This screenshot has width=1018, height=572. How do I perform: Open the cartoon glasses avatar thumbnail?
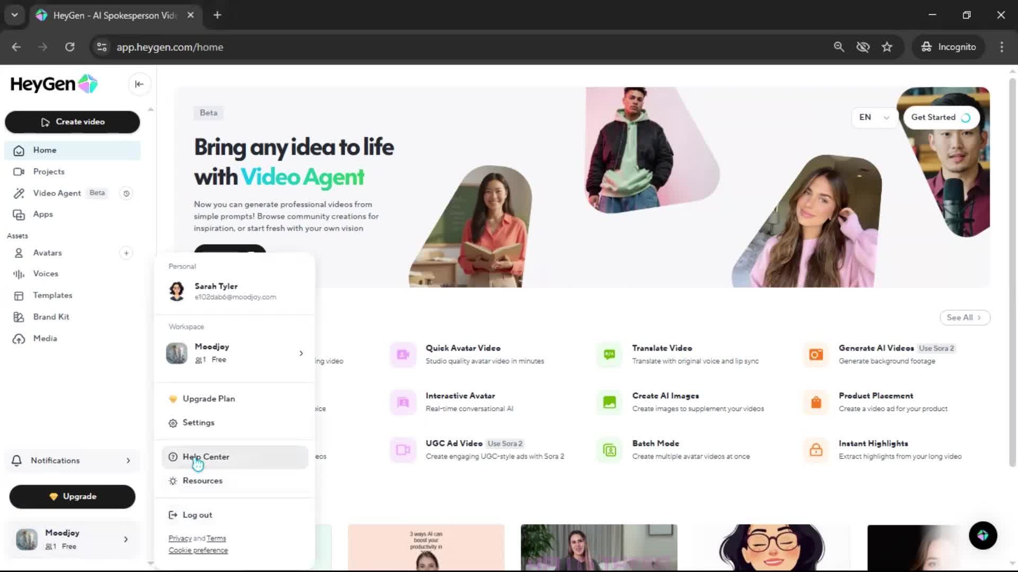click(771, 547)
